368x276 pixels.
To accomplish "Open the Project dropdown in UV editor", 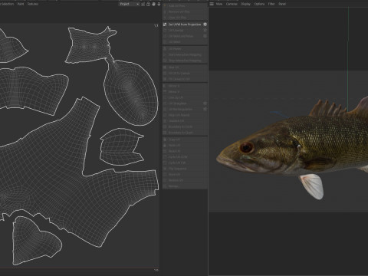I will click(x=129, y=4).
